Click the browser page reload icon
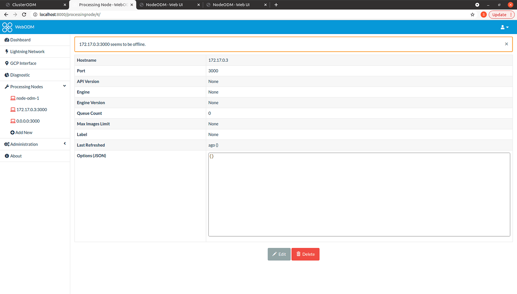Screen dimensions: 517x294 (24, 14)
